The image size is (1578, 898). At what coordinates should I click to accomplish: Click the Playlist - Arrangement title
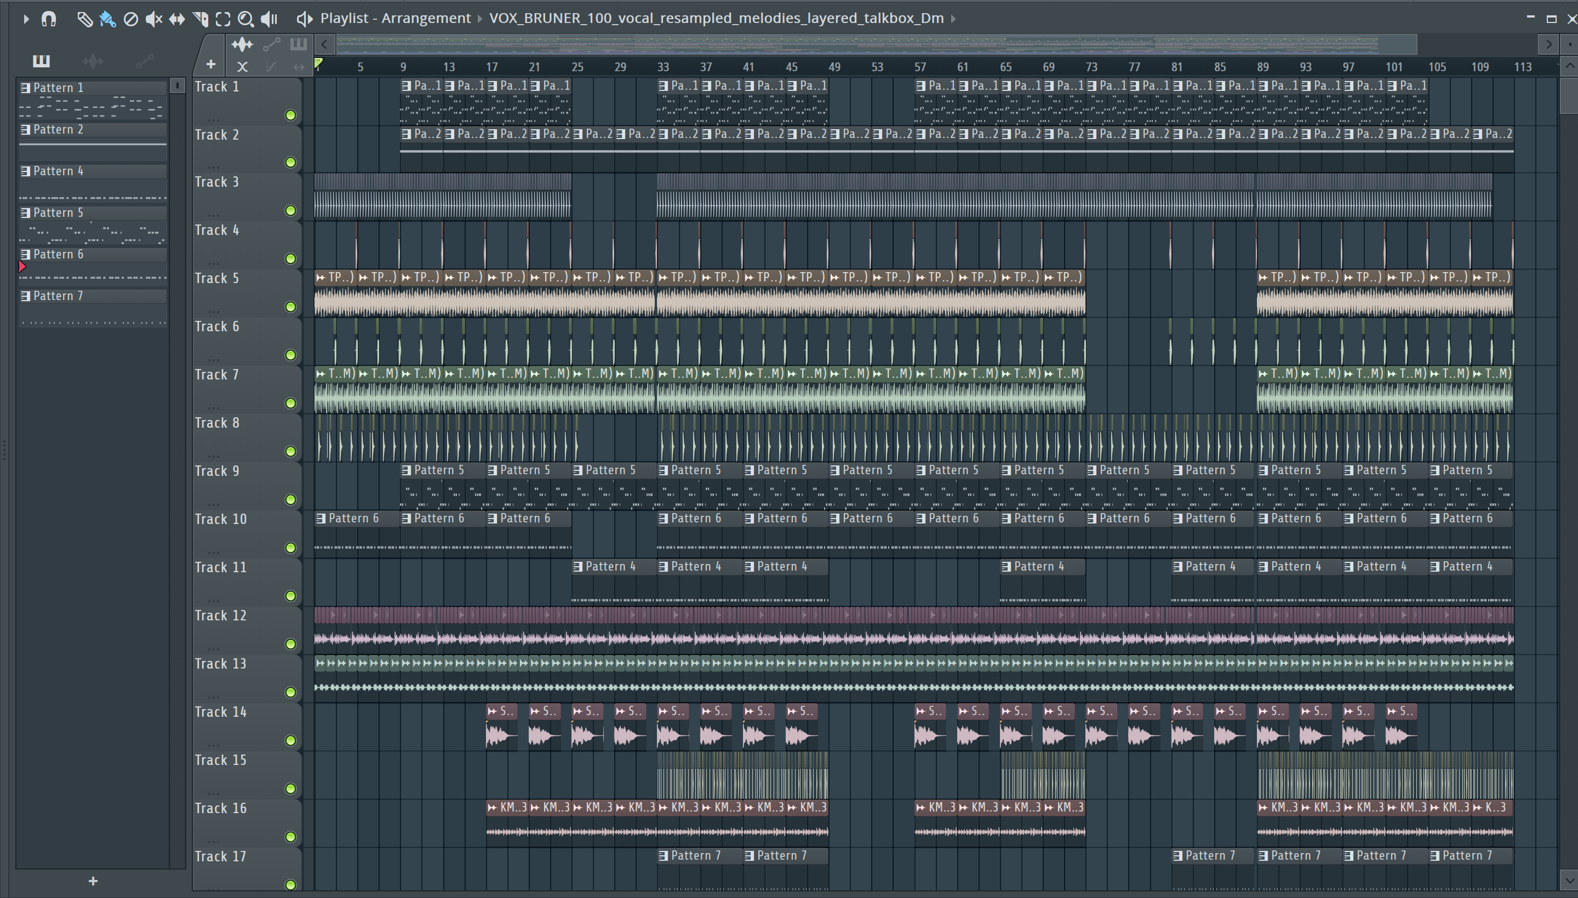395,19
